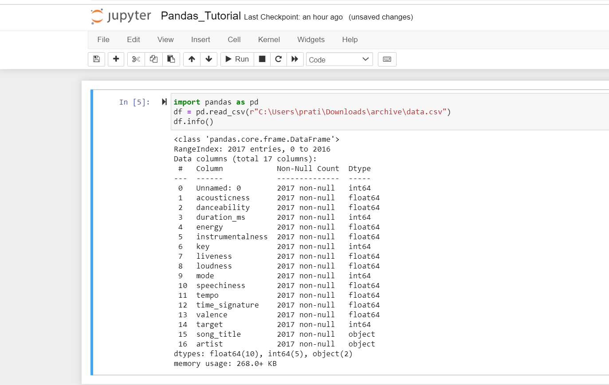The width and height of the screenshot is (609, 385).
Task: Run this cell using the prompt icon
Action: coord(164,102)
